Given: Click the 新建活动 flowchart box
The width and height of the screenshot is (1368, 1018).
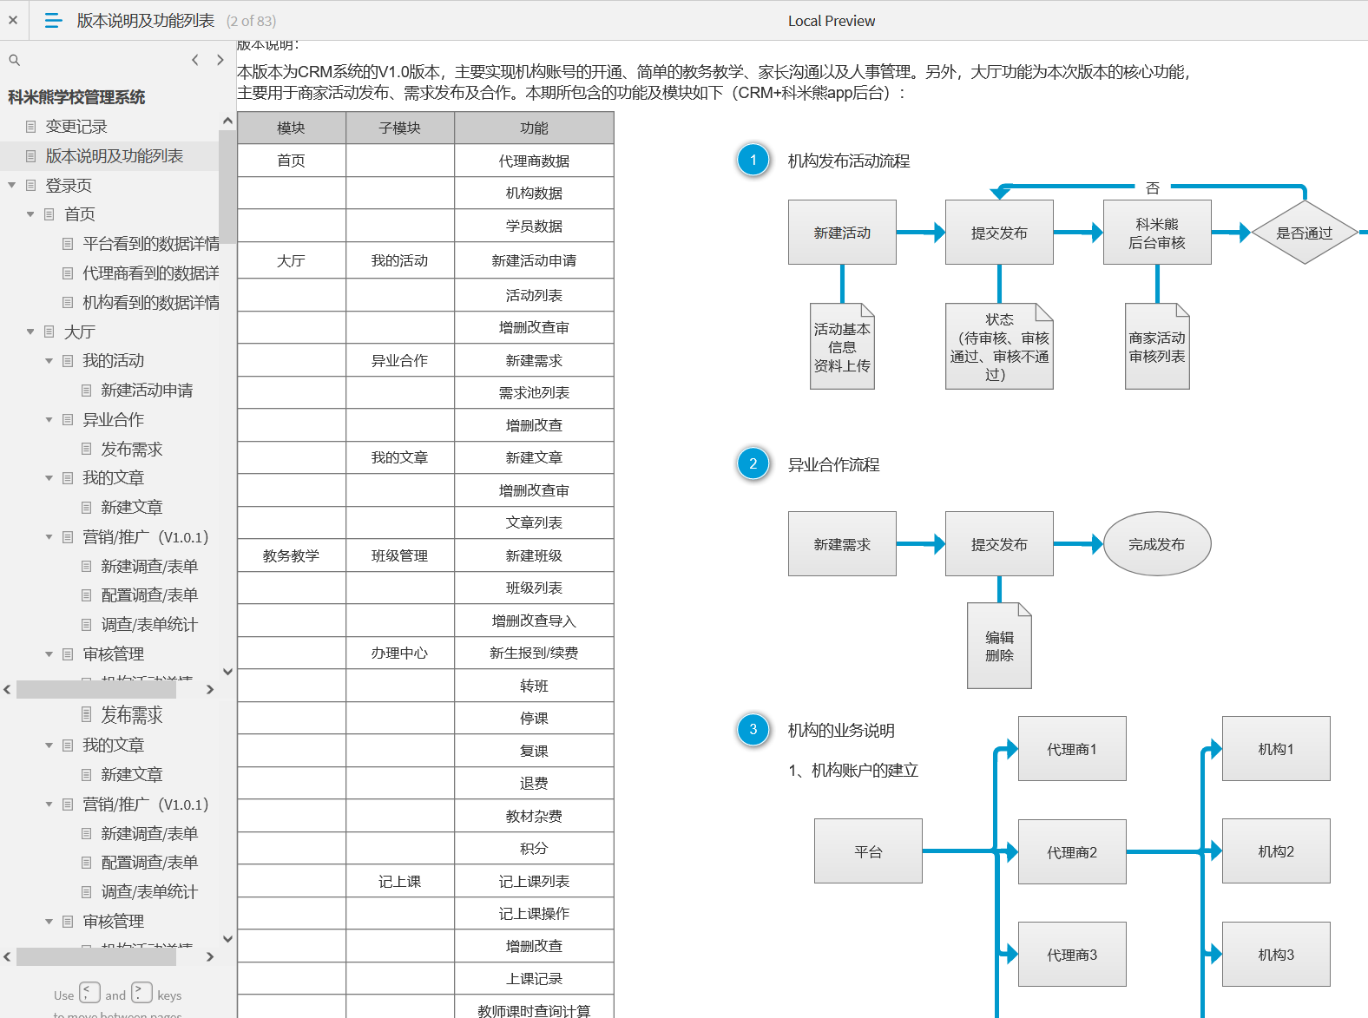Looking at the screenshot, I should coord(842,233).
